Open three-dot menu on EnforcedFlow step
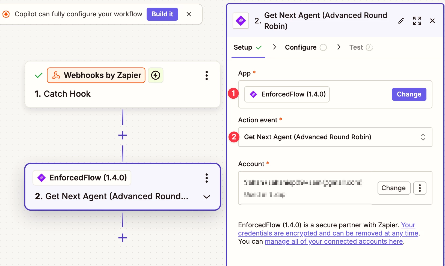445x266 pixels. coord(207,178)
